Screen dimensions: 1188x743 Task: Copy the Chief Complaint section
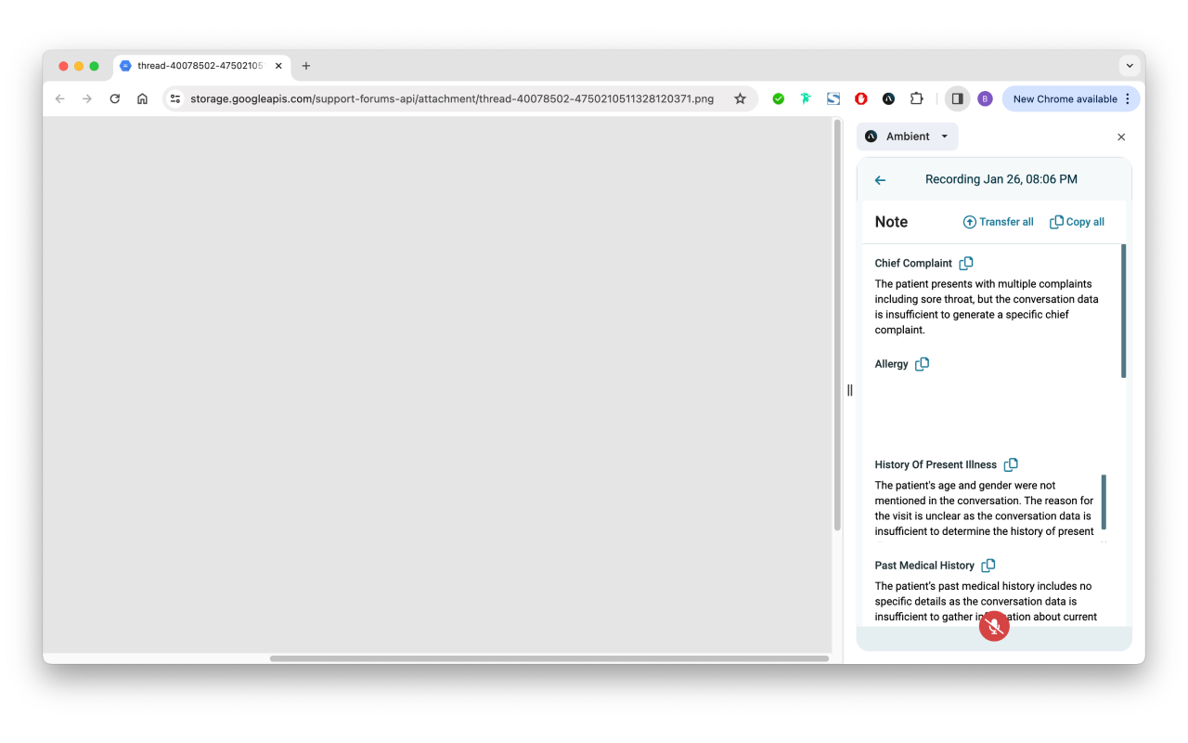tap(966, 263)
